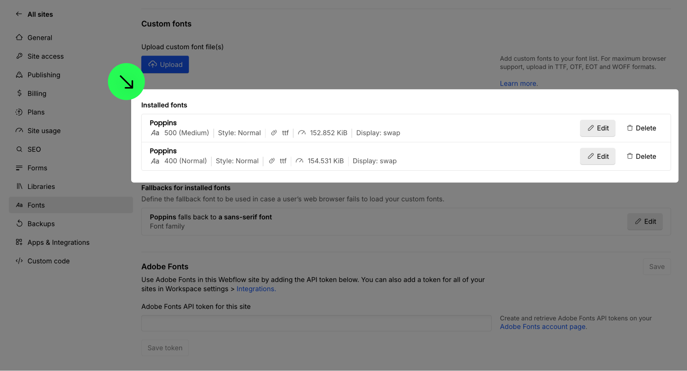Click the Save token button

[x=165, y=348]
